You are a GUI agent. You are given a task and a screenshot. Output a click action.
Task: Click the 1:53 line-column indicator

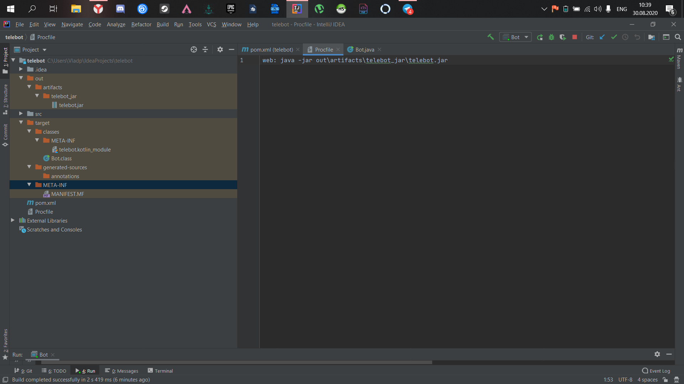608,380
